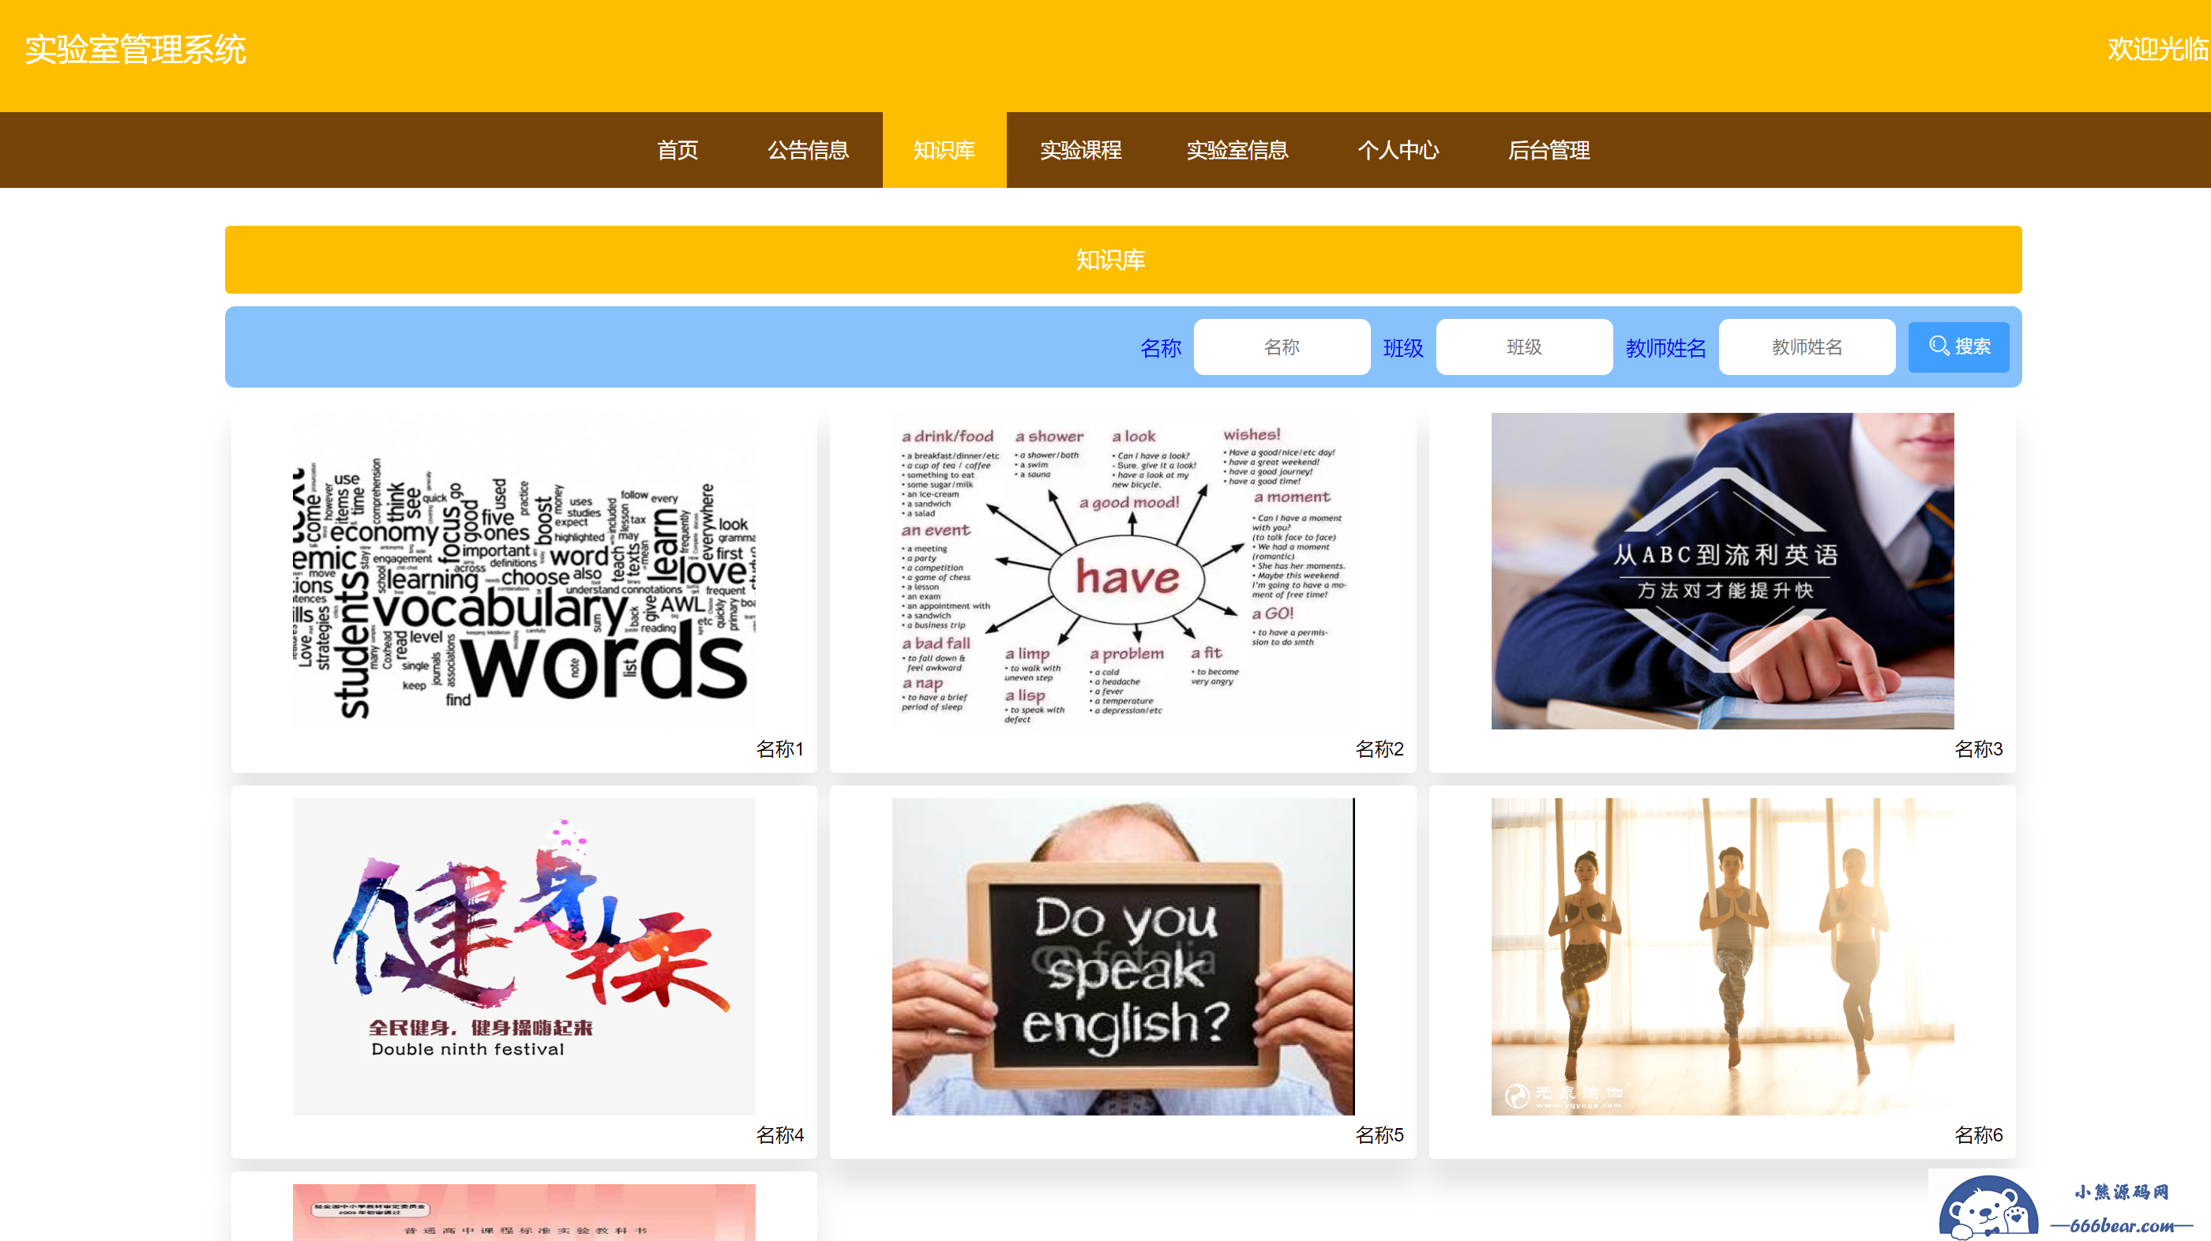This screenshot has width=2211, height=1241.
Task: Open the 健身操 poster thumbnail
Action: pos(524,956)
